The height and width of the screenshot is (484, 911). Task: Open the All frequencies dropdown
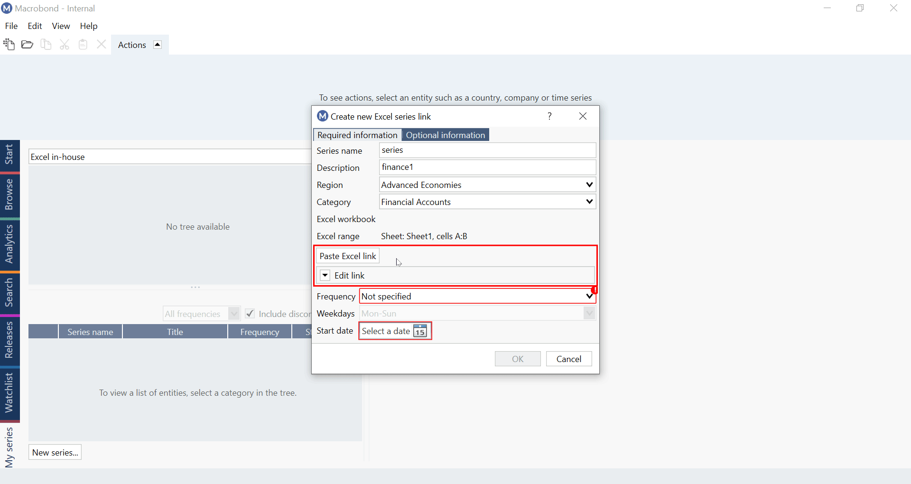[234, 314]
